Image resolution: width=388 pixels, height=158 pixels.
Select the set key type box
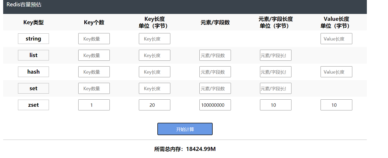click(33, 88)
